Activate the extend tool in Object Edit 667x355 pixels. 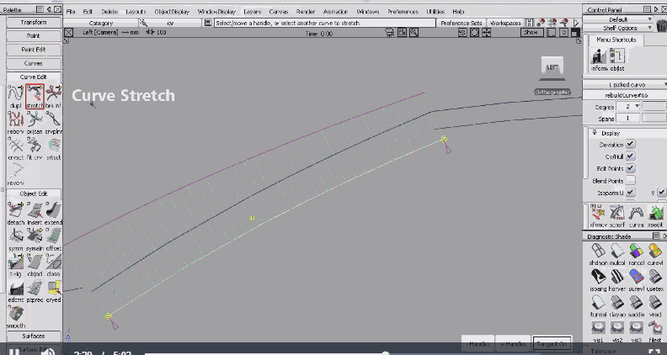53,213
